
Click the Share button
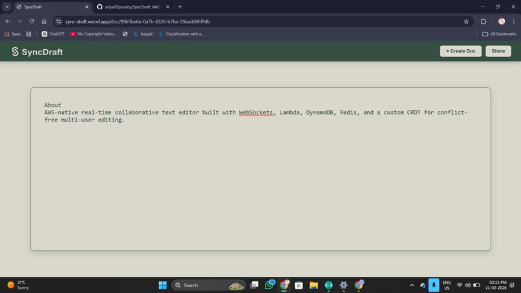(498, 51)
